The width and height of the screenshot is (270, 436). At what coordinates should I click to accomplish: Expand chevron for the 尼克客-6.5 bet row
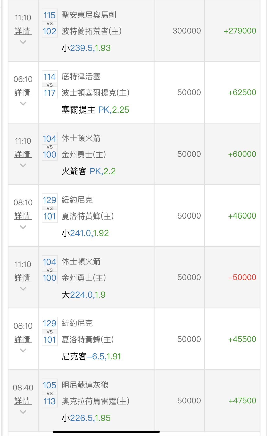[23, 350]
